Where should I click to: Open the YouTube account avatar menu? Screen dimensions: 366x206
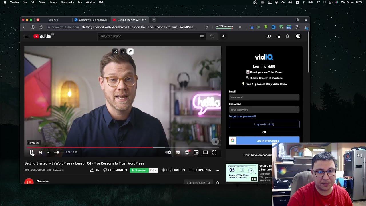point(298,36)
